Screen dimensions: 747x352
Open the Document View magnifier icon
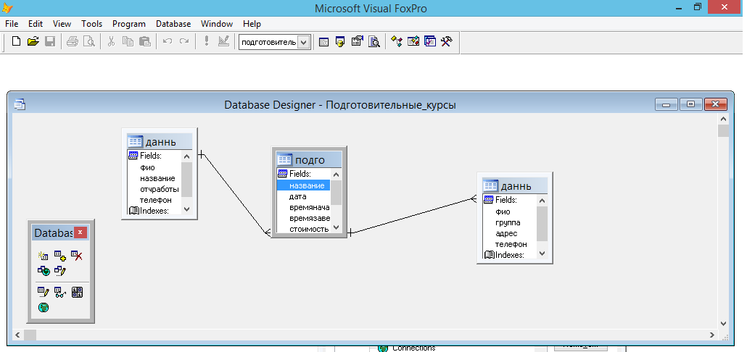pyautogui.click(x=374, y=42)
